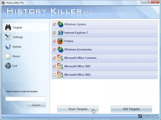Click the Scan Targets button
Image resolution: width=161 pixels, height=120 pixels.
point(78,109)
